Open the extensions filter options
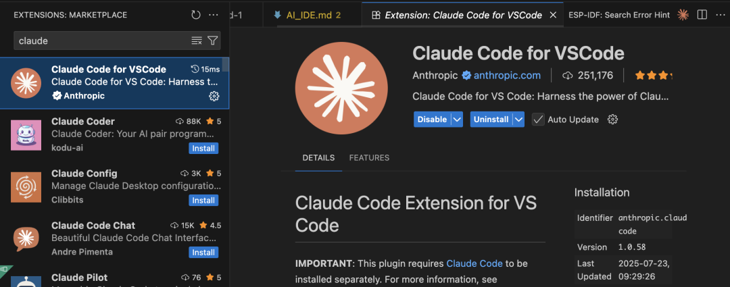 click(213, 41)
